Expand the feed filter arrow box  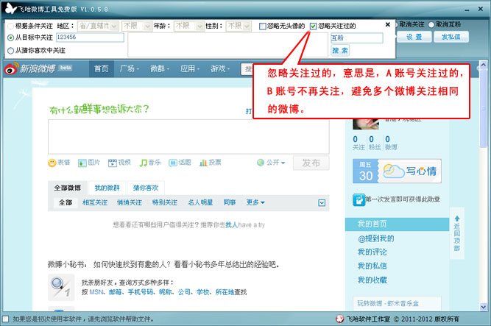click(x=322, y=203)
